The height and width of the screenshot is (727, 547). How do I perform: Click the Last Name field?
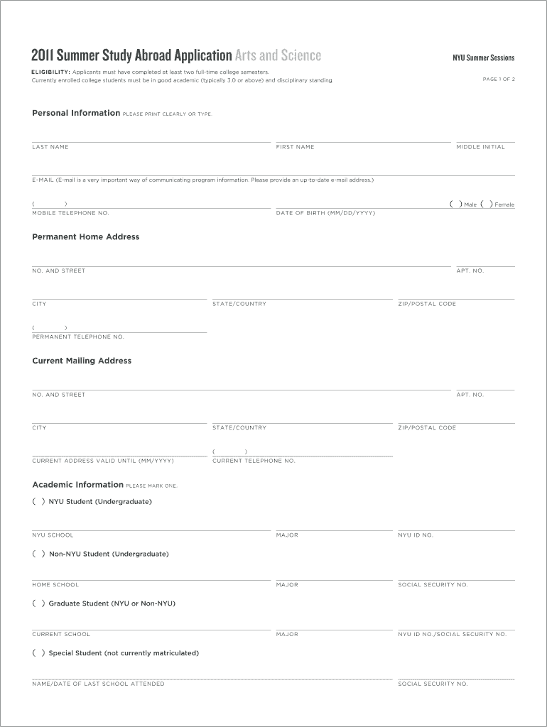click(151, 136)
